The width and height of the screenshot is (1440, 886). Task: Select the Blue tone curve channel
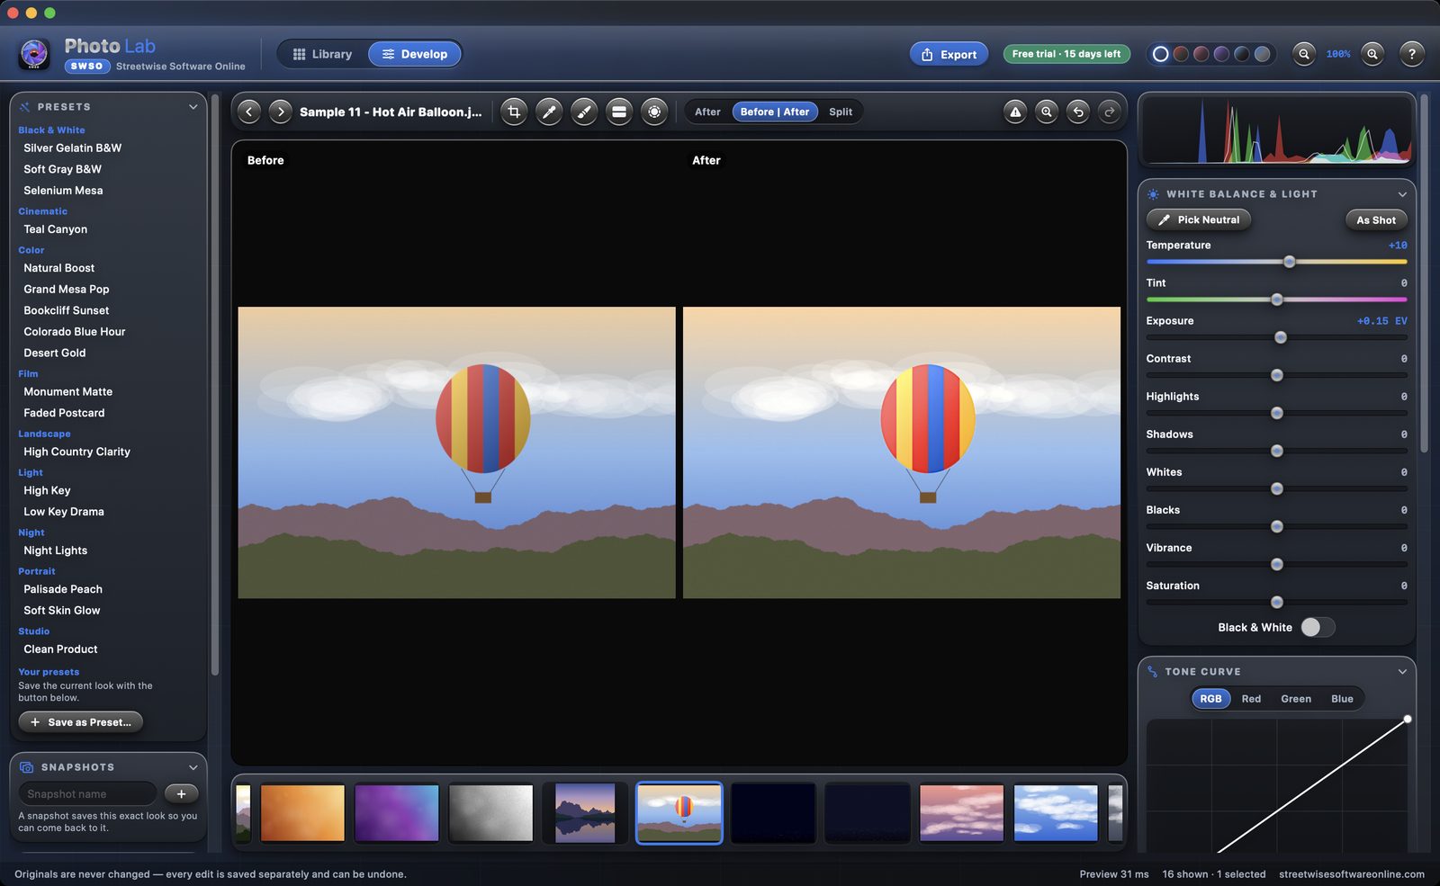(1342, 699)
